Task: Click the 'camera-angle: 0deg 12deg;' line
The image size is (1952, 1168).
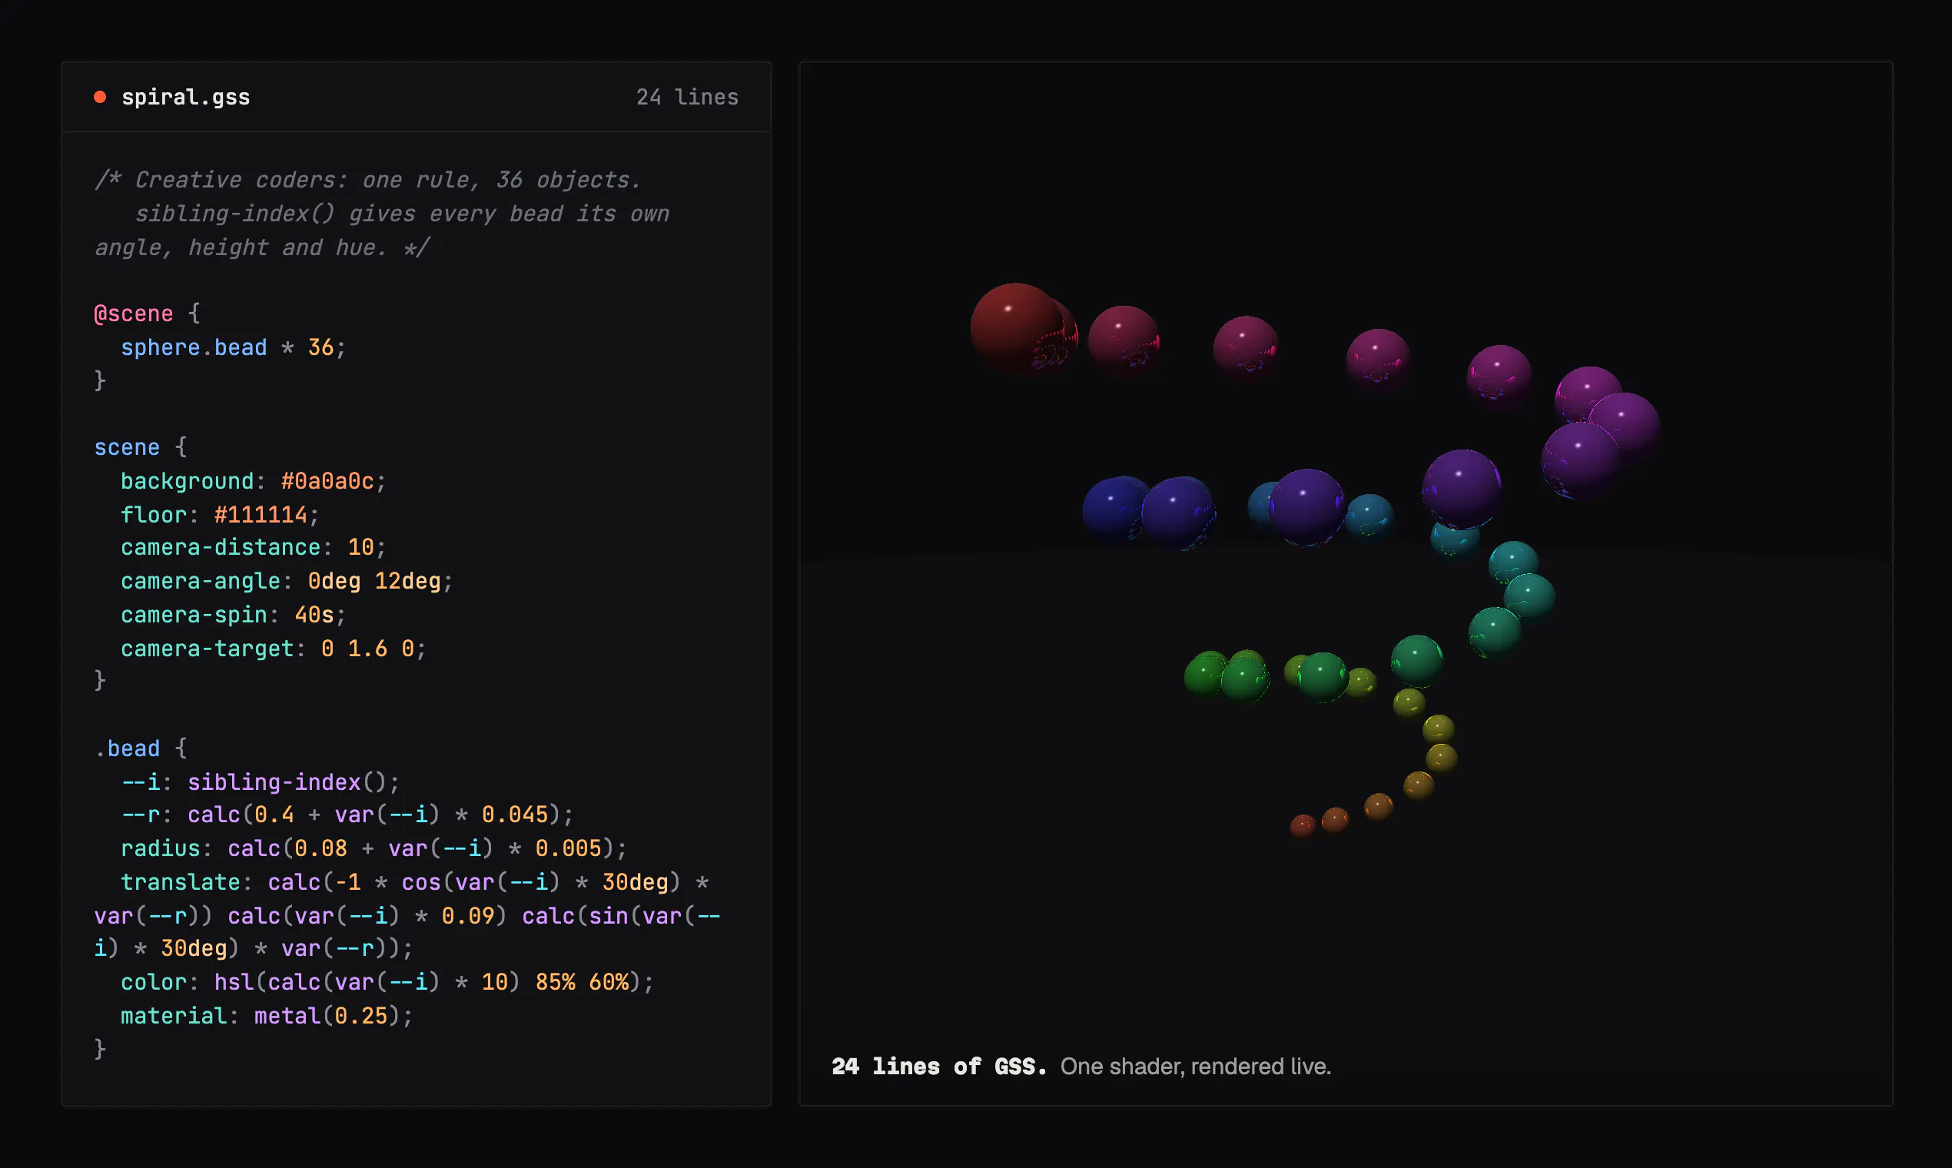Action: pyautogui.click(x=287, y=581)
